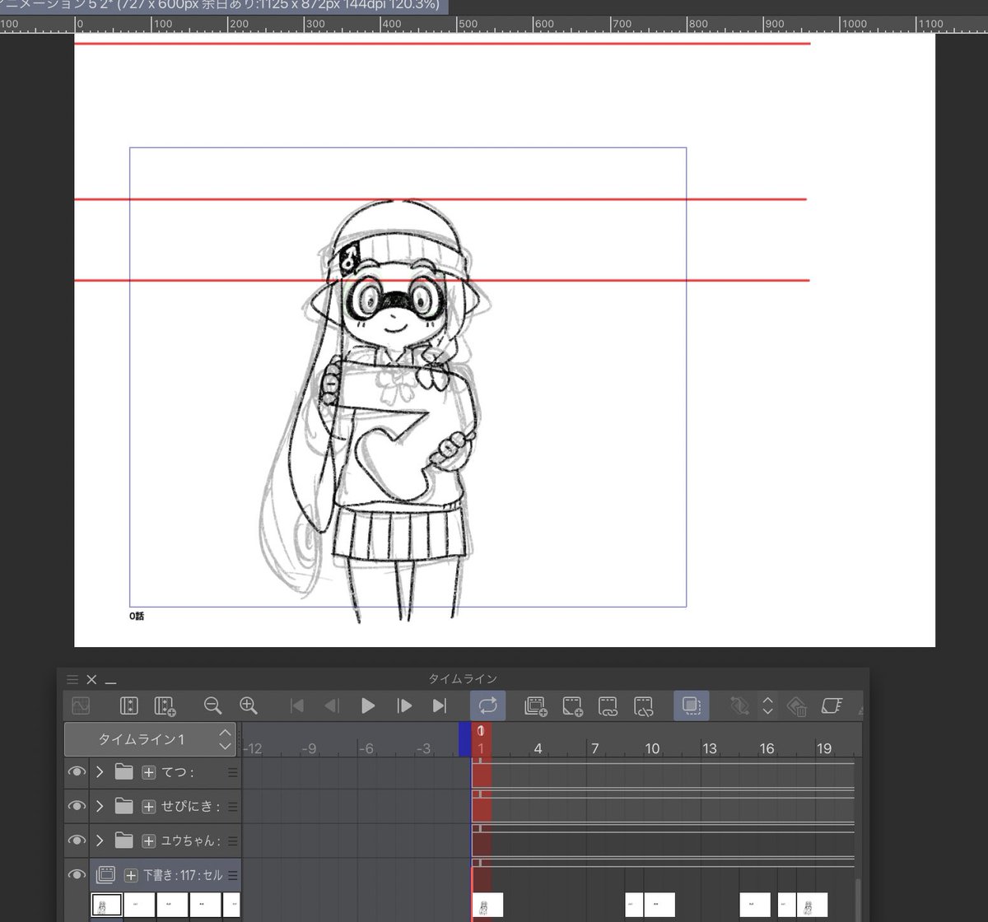The width and height of the screenshot is (988, 922).
Task: Advance to the next frame
Action: pyautogui.click(x=404, y=705)
